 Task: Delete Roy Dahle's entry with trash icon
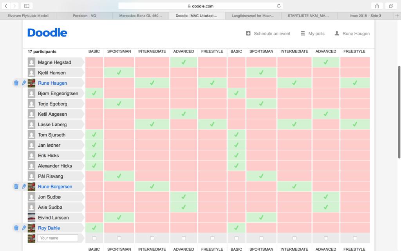[x=16, y=228]
